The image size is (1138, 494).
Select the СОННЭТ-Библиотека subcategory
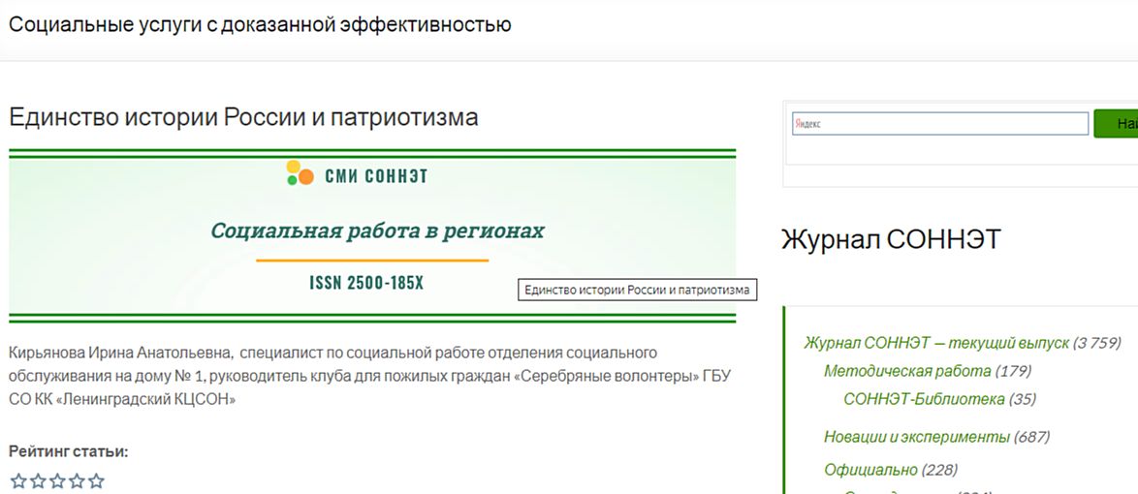(924, 399)
